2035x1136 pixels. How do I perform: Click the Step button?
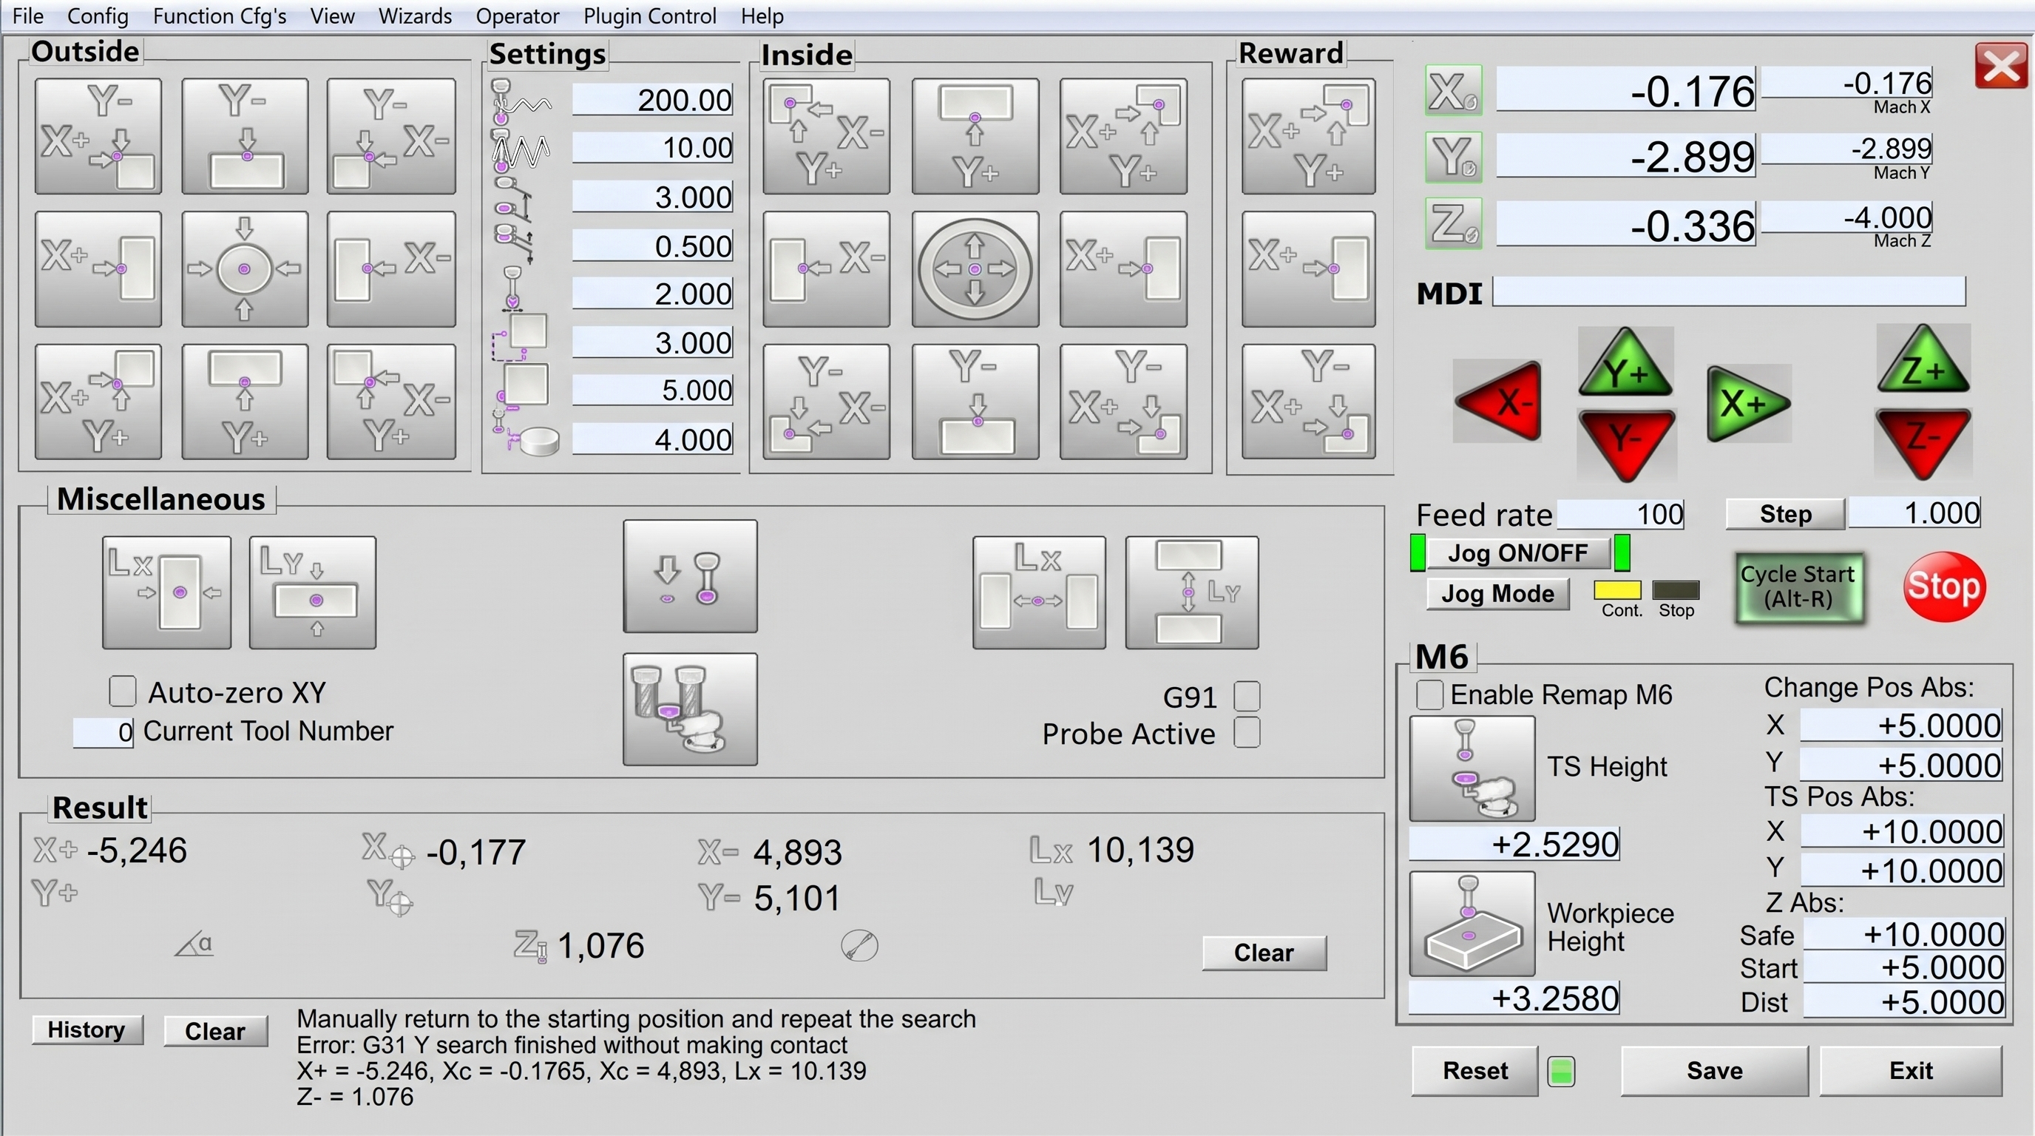1785,513
